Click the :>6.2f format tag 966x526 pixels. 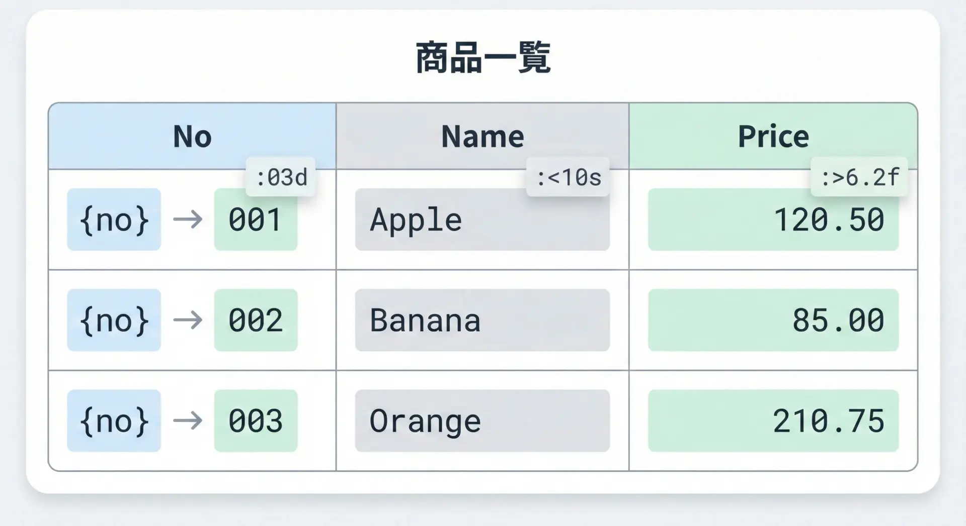tap(859, 177)
